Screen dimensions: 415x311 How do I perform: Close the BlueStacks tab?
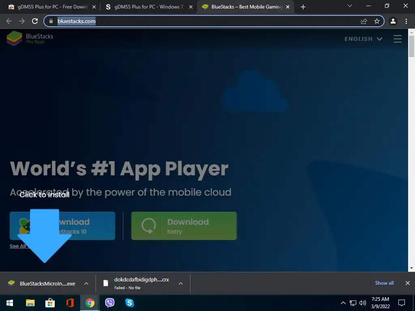[288, 7]
